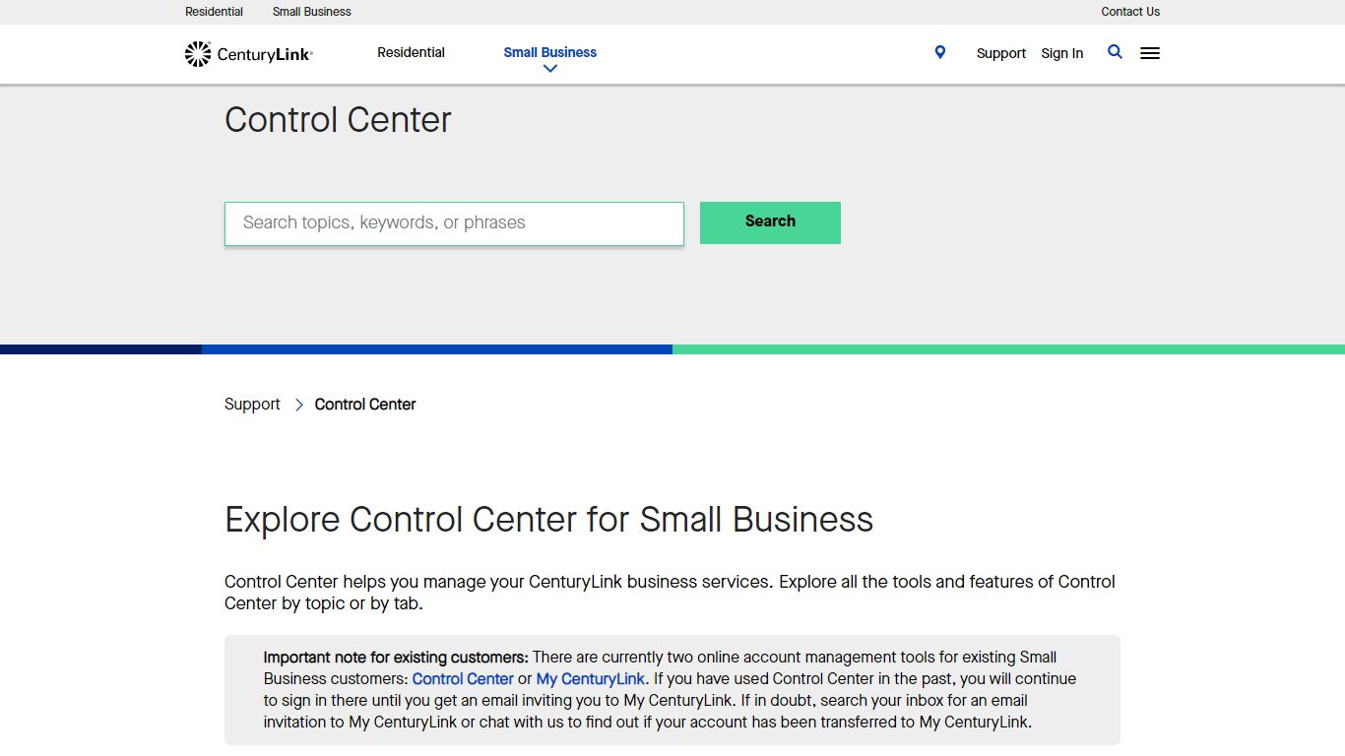This screenshot has height=756, width=1345.
Task: Click the Control Center breadcrumb item
Action: tap(365, 405)
